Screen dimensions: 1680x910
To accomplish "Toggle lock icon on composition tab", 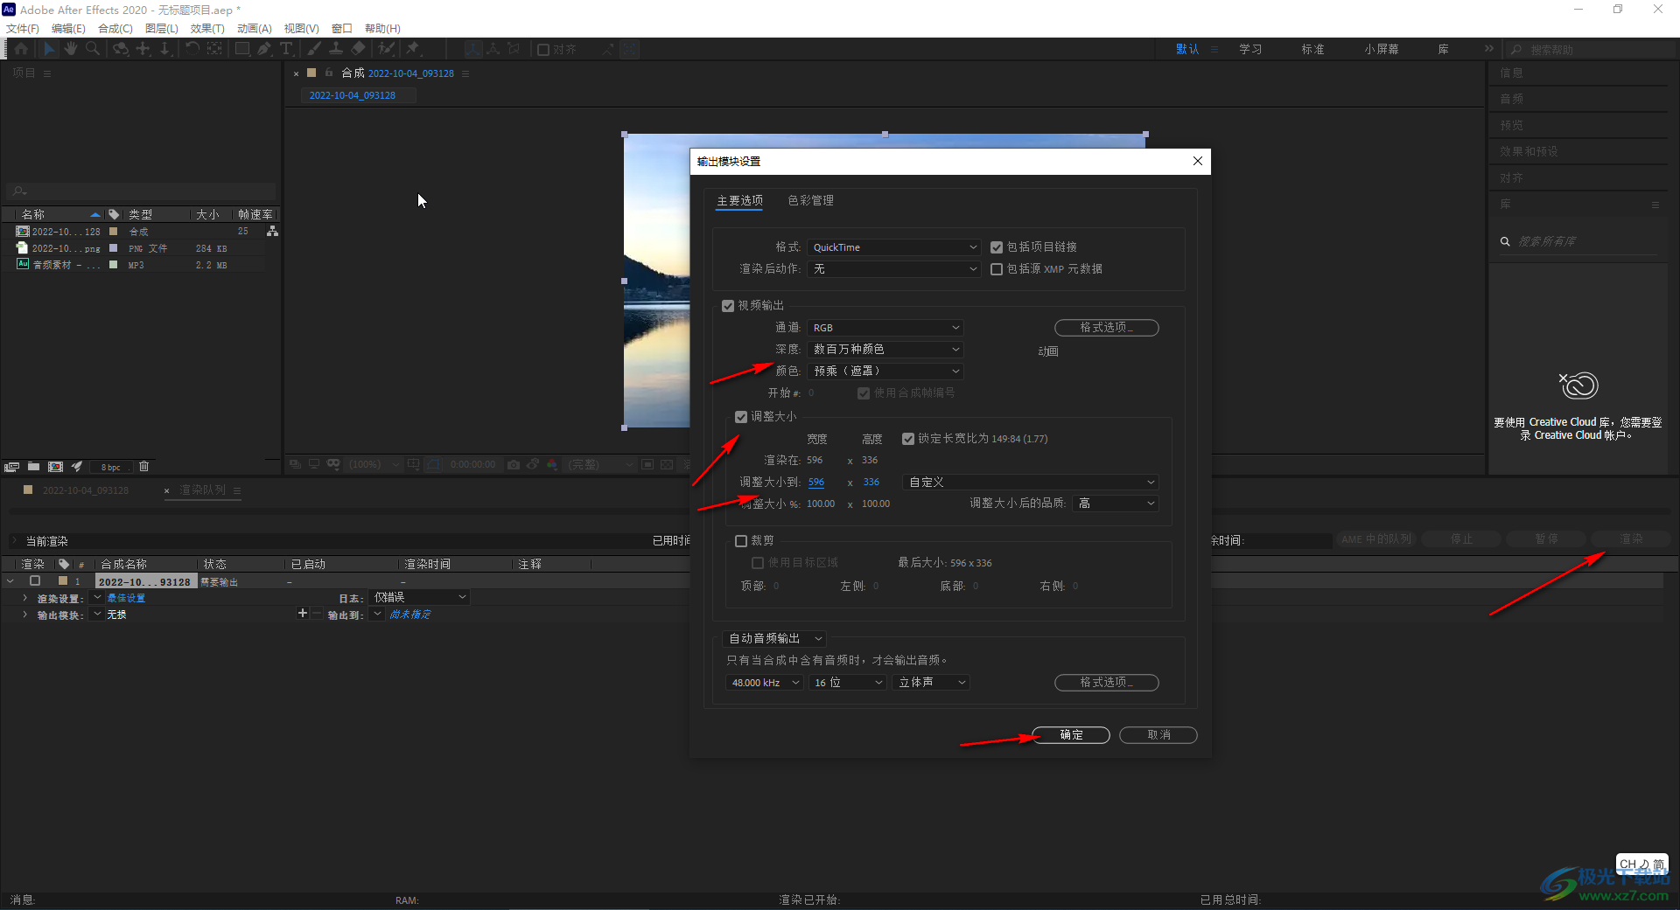I will [329, 73].
